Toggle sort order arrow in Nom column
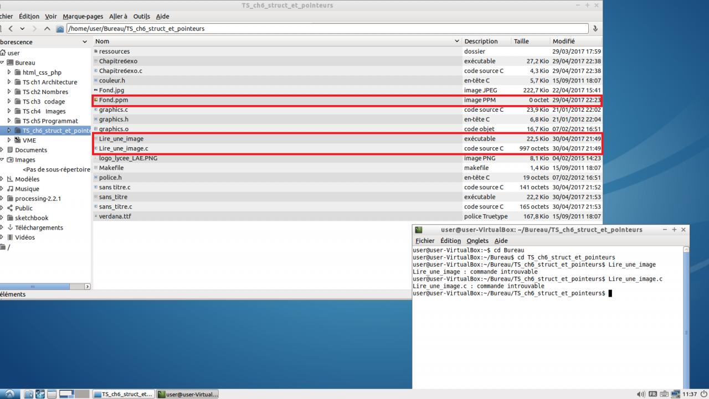 pos(457,42)
